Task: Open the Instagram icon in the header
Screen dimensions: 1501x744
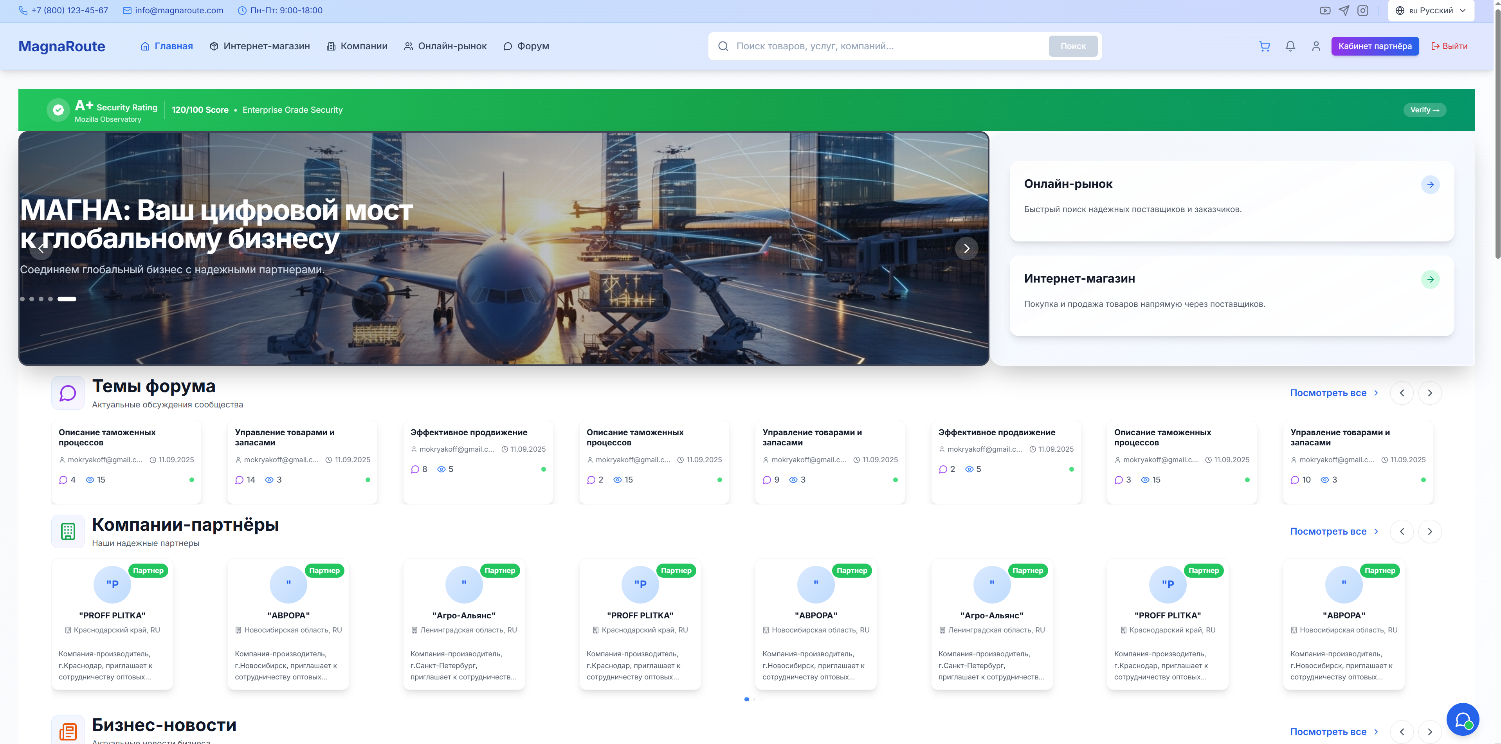Action: point(1363,10)
